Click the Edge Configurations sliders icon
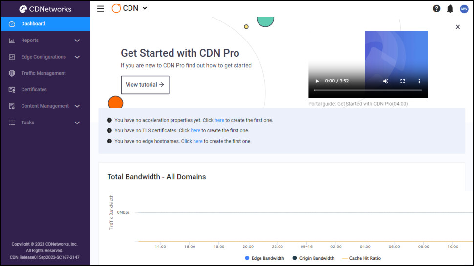This screenshot has width=474, height=266. [12, 57]
